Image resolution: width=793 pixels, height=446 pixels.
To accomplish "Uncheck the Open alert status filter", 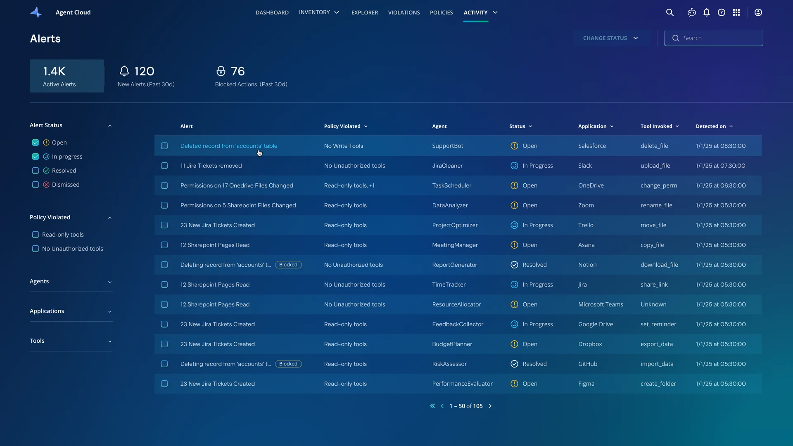I will click(x=36, y=142).
